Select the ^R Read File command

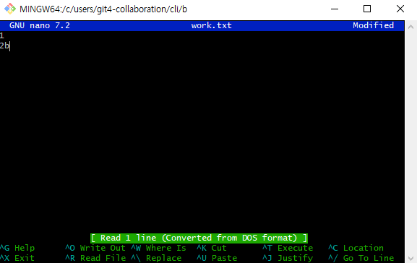[x=95, y=258]
